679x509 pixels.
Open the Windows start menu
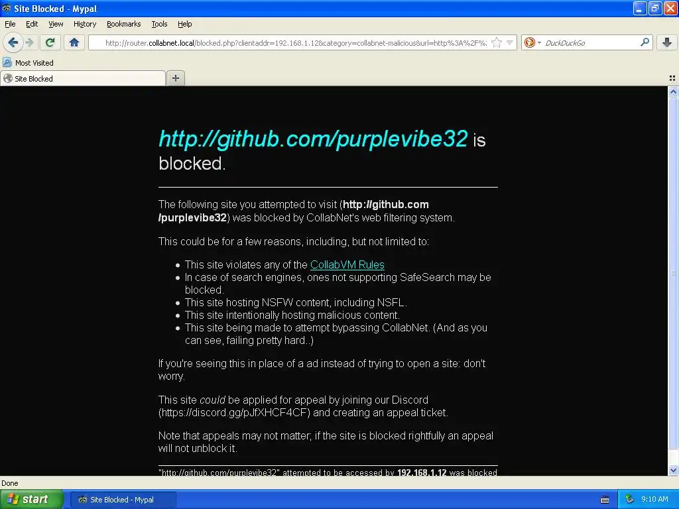(x=32, y=499)
